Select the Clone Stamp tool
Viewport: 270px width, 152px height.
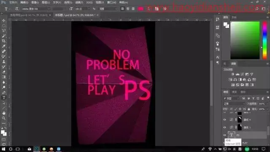4,62
